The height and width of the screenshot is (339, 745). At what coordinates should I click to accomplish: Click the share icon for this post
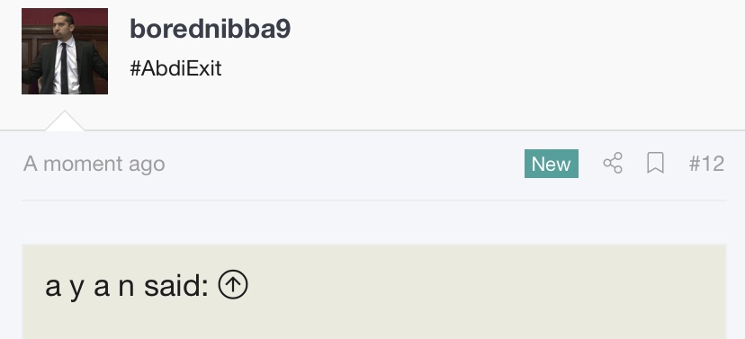(613, 164)
